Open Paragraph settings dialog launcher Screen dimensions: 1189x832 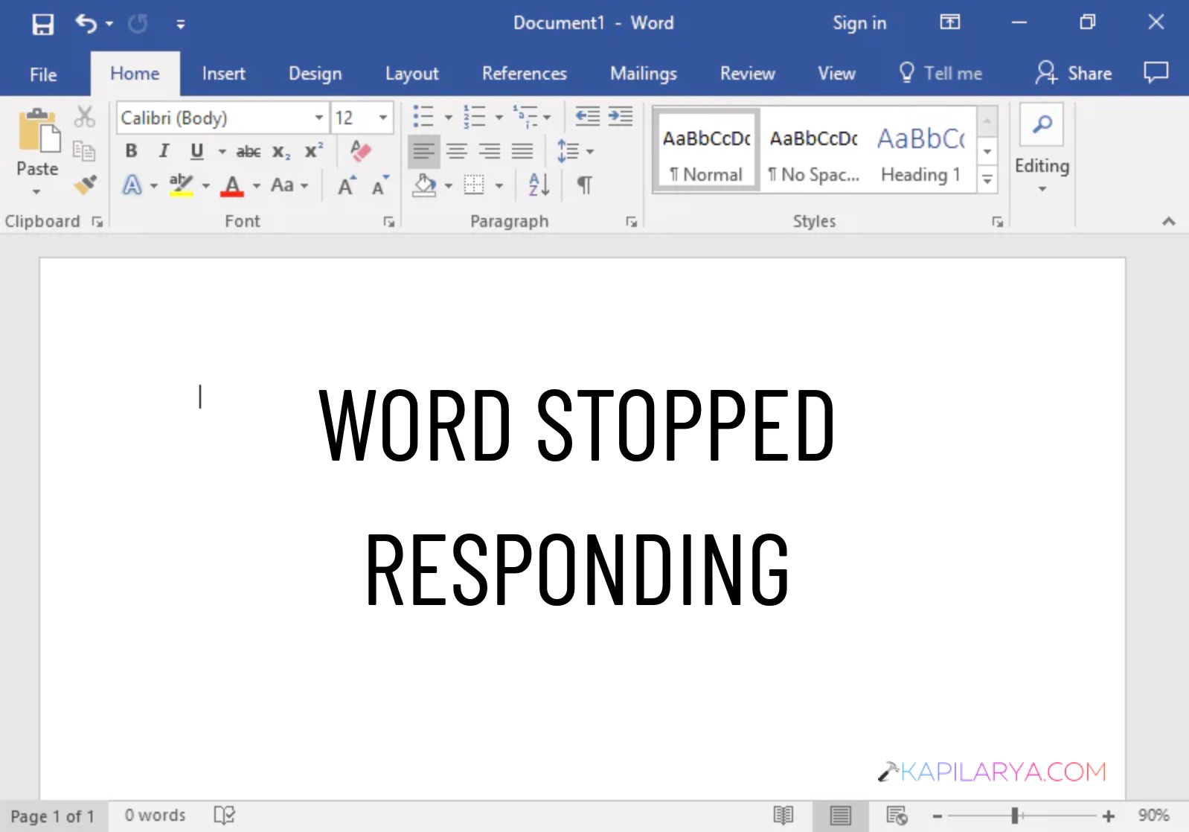point(631,222)
